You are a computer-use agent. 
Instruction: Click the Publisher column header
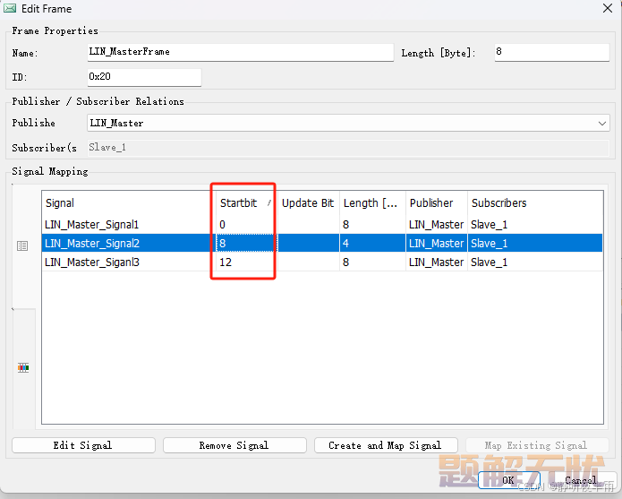pyautogui.click(x=437, y=202)
